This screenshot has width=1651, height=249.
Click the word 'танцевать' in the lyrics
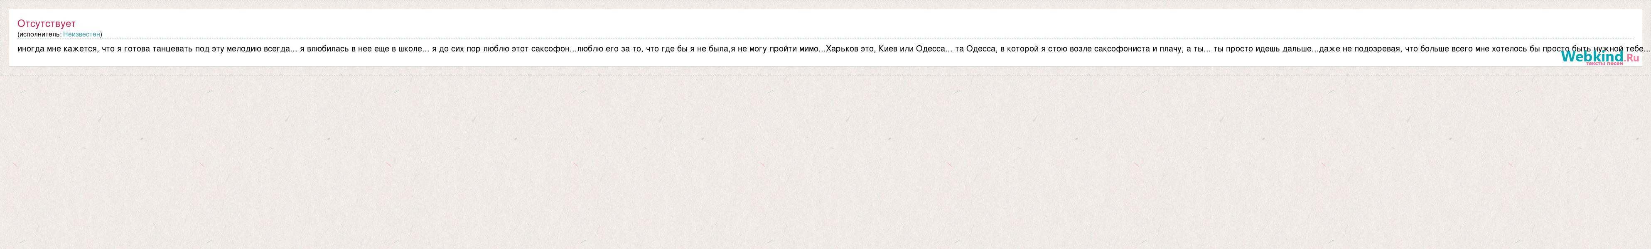172,49
